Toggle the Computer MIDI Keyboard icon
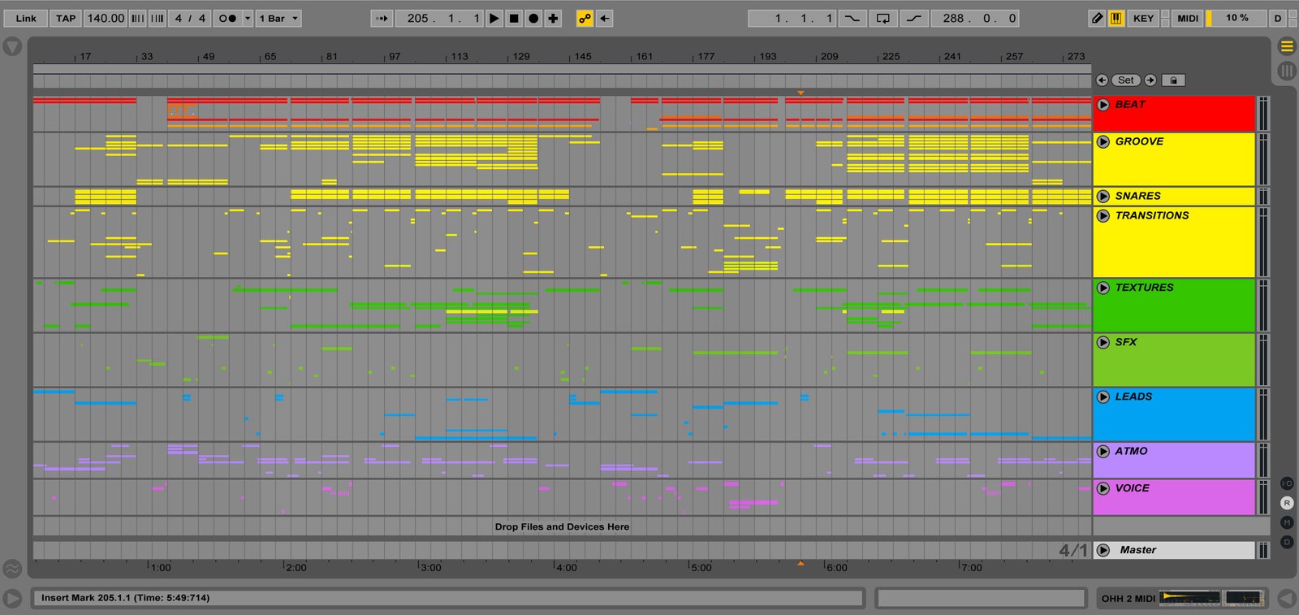Viewport: 1299px width, 615px height. pos(1116,18)
